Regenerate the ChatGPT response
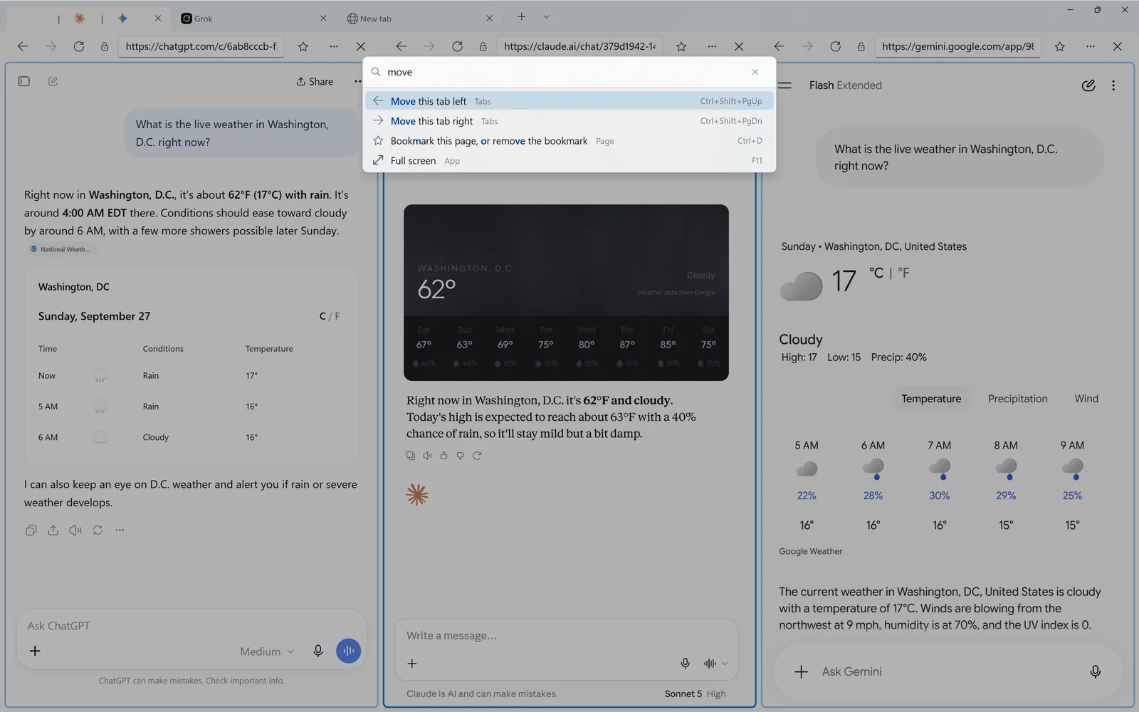The width and height of the screenshot is (1139, 712). point(98,530)
